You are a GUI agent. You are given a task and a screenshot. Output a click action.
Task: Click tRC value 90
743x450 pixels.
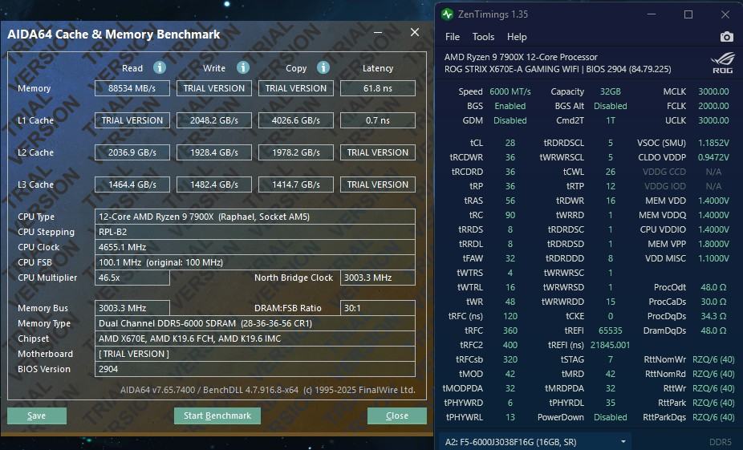[x=510, y=215]
